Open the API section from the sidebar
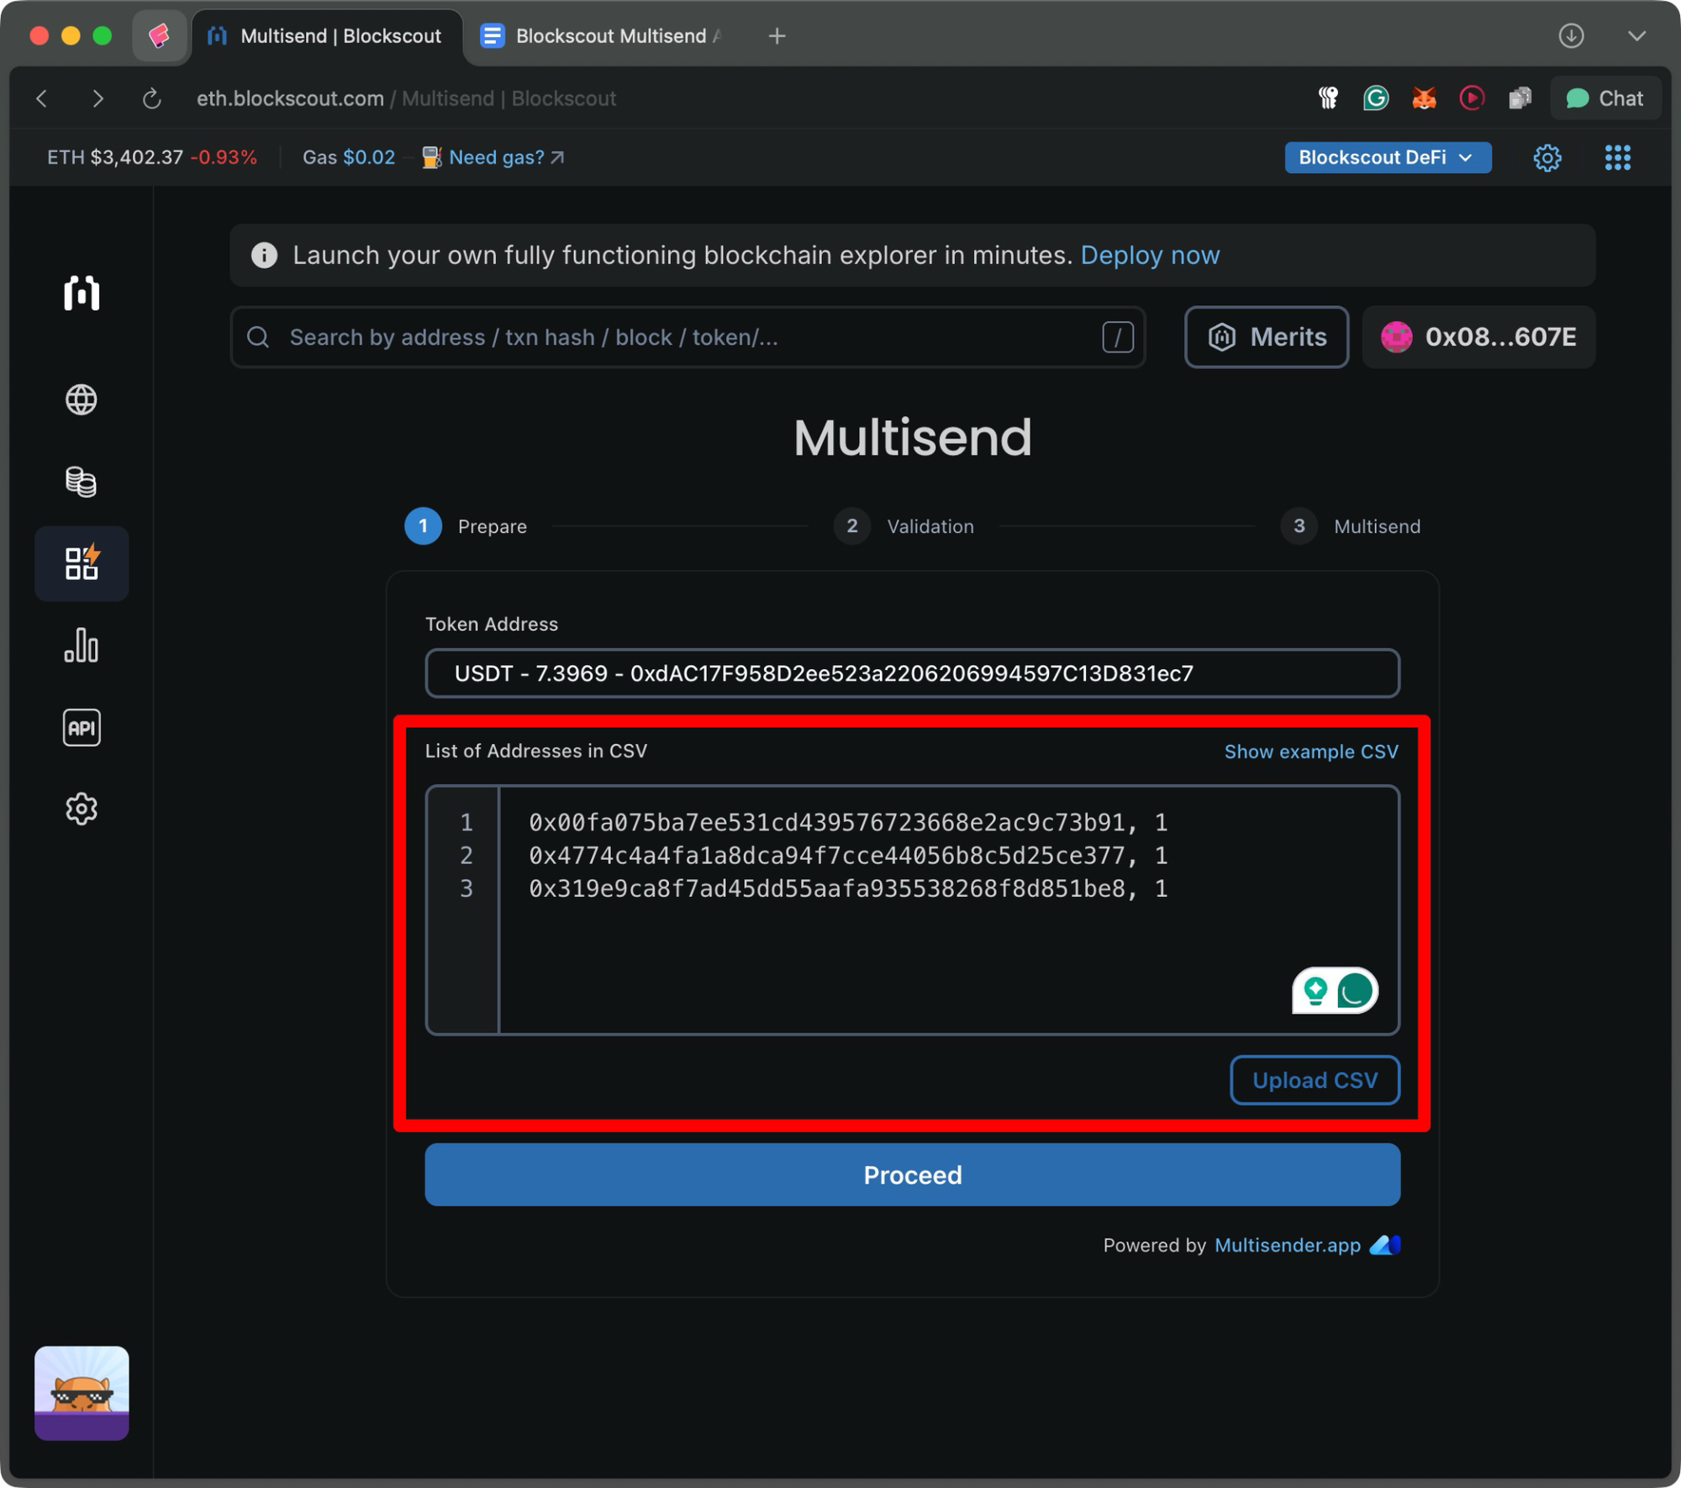 pos(81,726)
